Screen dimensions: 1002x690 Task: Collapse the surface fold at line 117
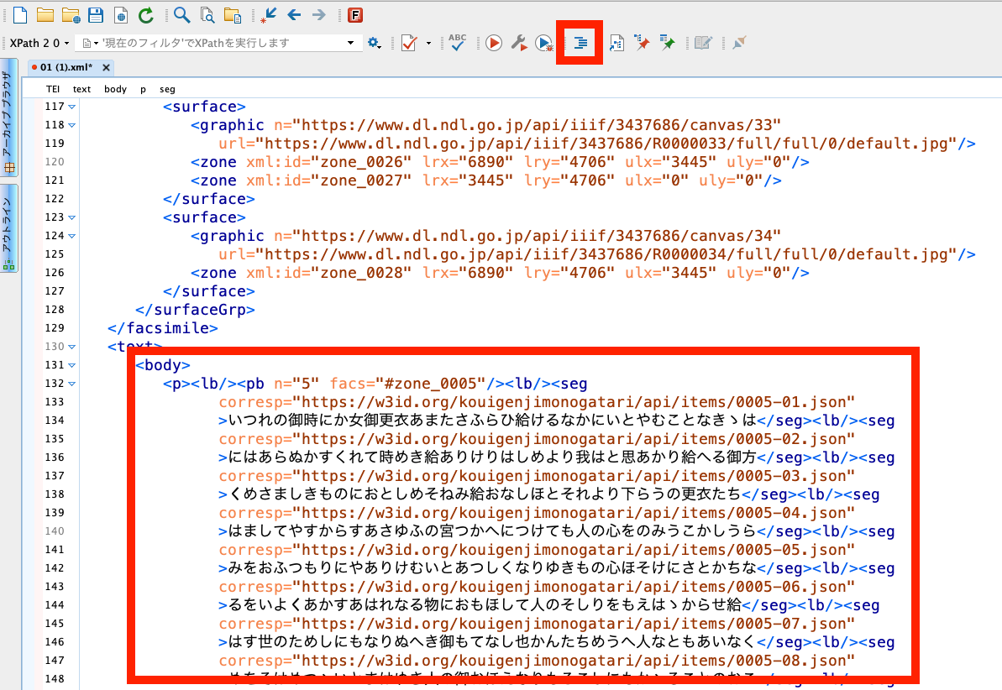tap(71, 107)
